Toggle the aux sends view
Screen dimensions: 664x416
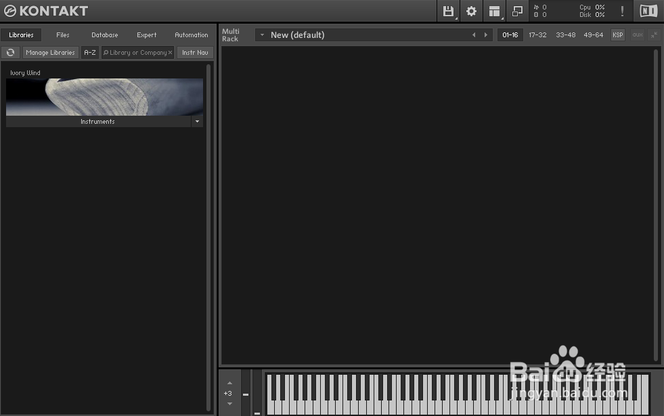(x=638, y=34)
